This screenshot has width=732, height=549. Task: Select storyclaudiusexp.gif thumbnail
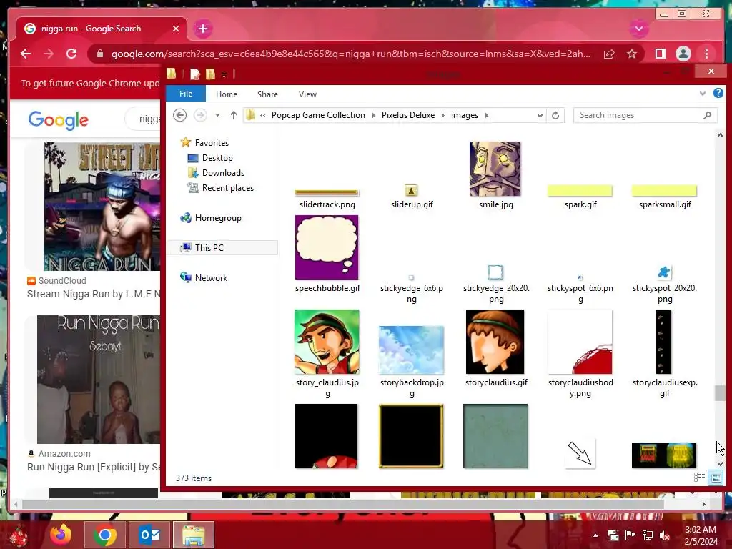(x=663, y=342)
